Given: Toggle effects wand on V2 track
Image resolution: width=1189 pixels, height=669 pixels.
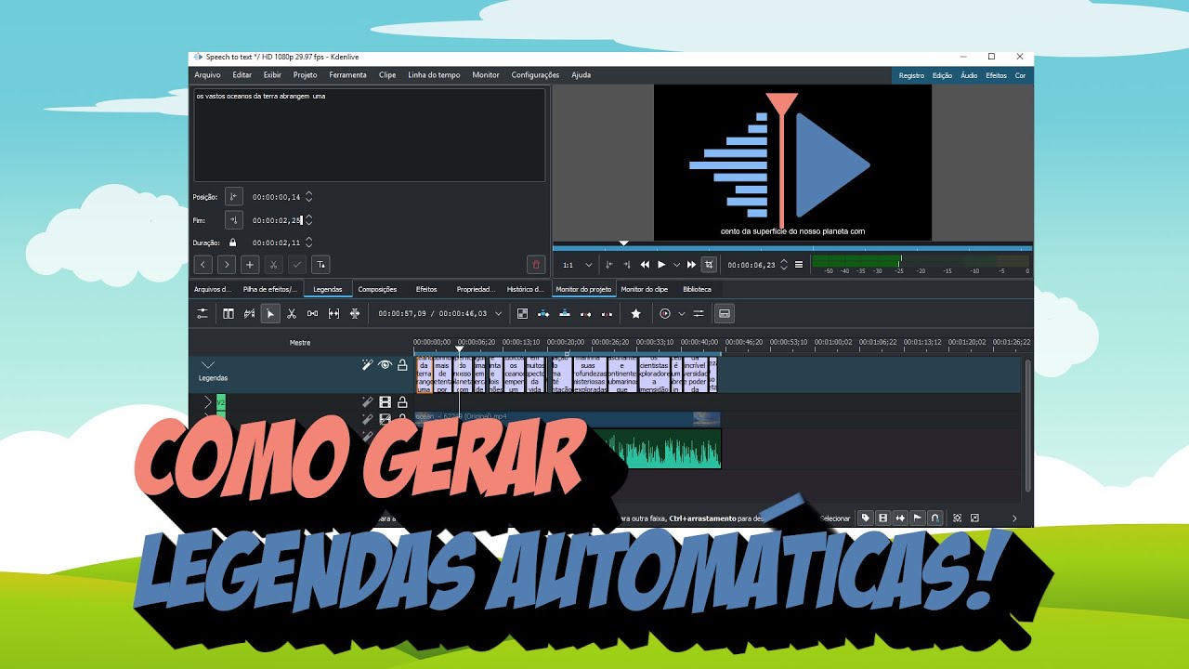Looking at the screenshot, I should (x=367, y=402).
